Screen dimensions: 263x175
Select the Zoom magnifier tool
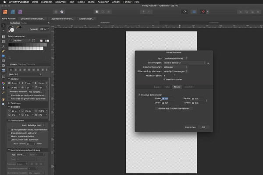[4, 104]
